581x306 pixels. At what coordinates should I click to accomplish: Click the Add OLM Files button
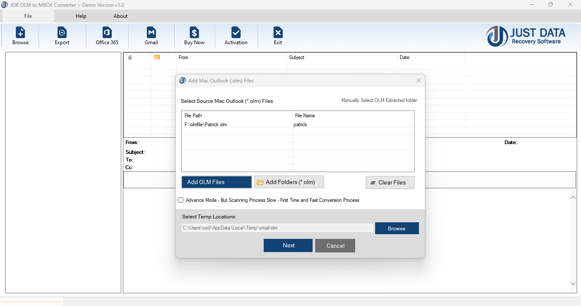(x=216, y=182)
